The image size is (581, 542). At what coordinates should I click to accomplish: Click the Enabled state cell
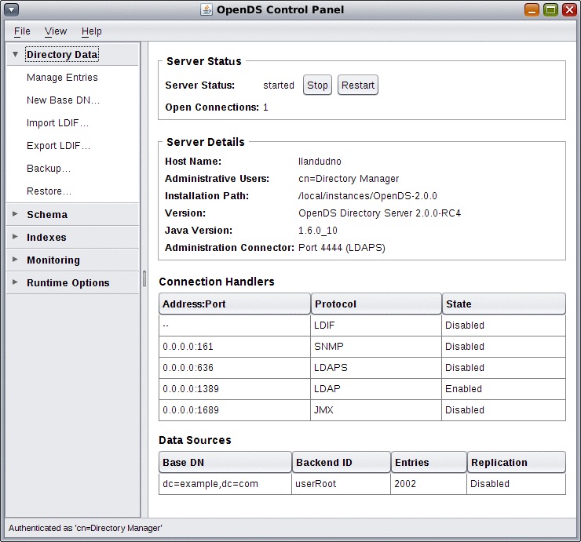(x=504, y=389)
